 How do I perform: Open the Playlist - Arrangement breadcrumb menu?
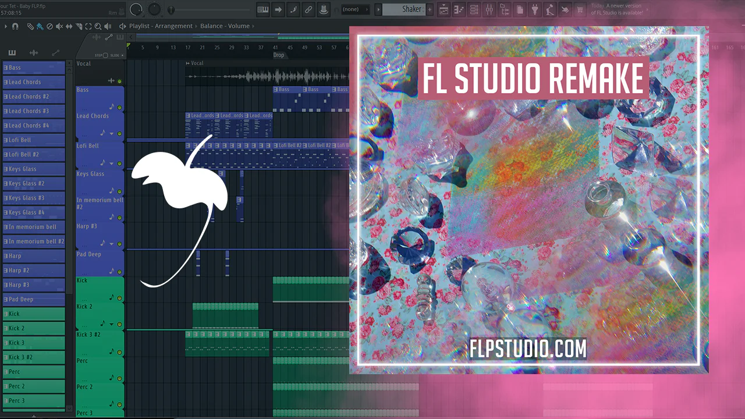[161, 26]
